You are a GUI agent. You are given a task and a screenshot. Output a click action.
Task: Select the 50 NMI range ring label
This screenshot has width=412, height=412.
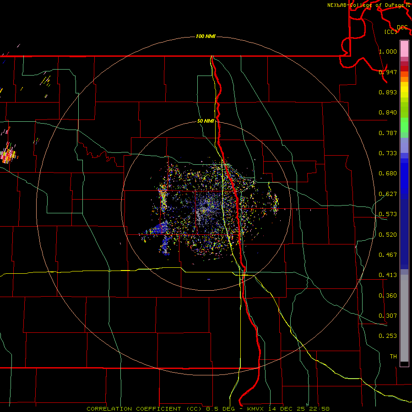(x=206, y=121)
